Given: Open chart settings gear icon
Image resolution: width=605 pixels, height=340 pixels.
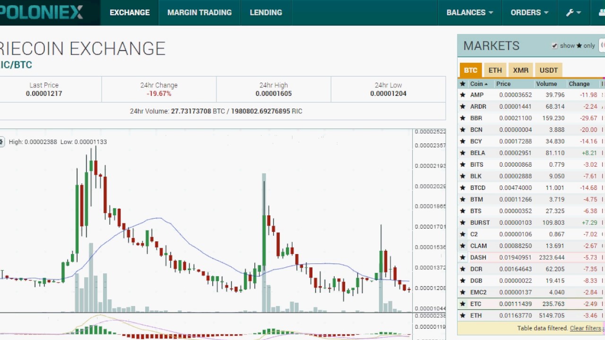Looking at the screenshot, I should 1,142.
